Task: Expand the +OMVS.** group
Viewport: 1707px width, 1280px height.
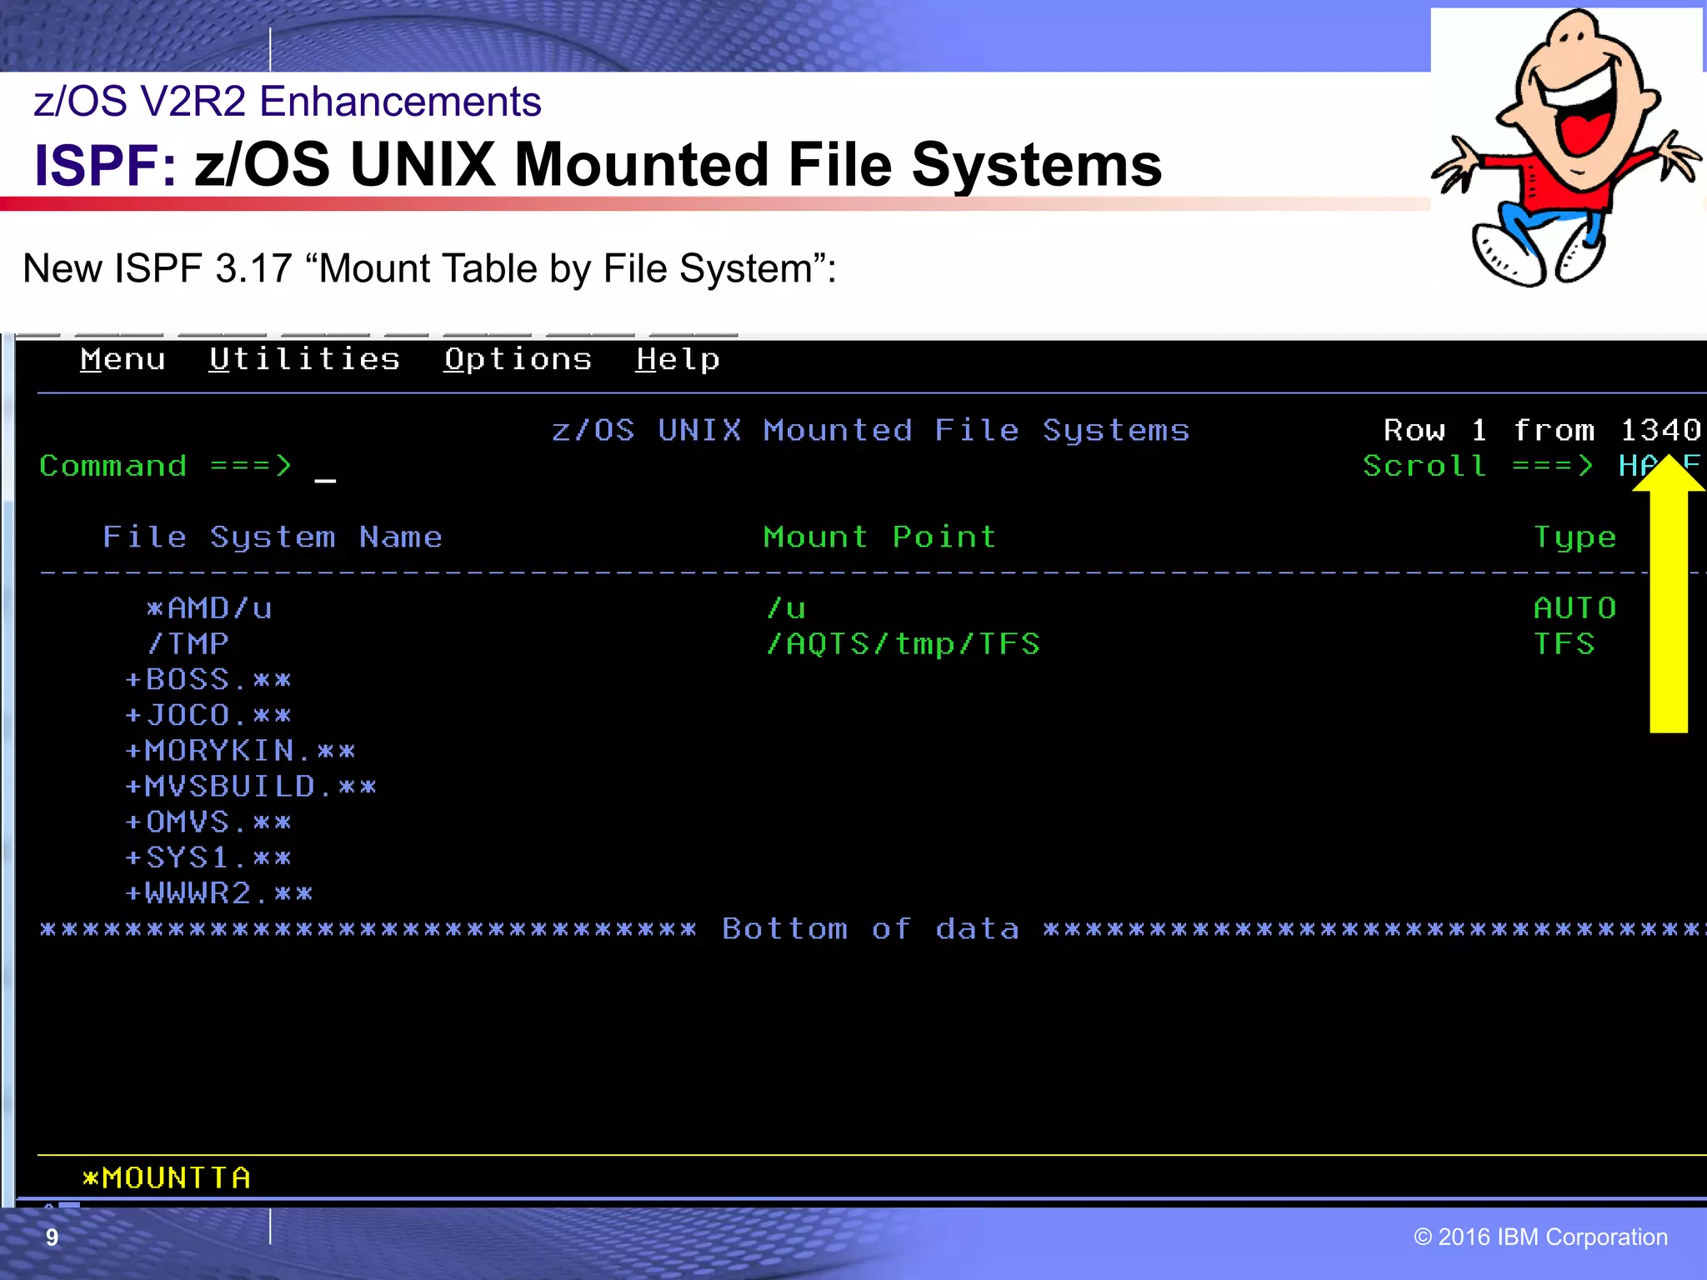Action: (208, 822)
